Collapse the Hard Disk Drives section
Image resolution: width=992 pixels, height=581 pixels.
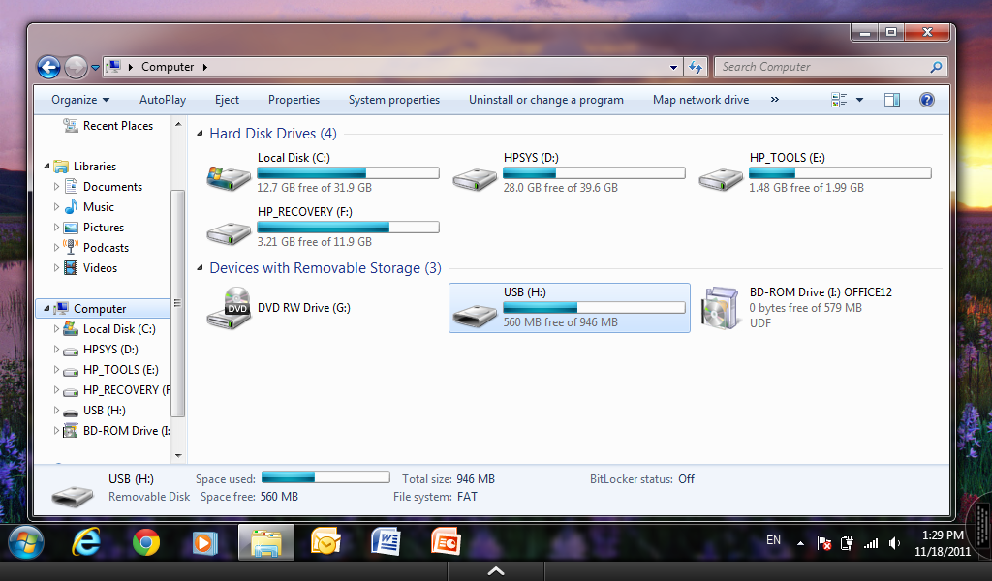coord(200,133)
